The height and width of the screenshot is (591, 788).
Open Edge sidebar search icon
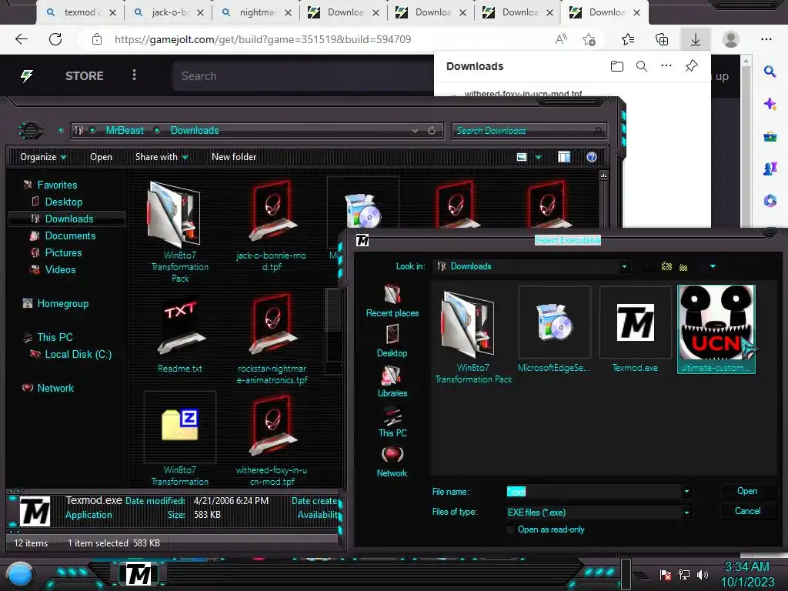click(770, 72)
